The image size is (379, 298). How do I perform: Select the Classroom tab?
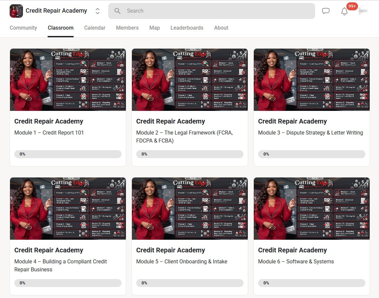(x=61, y=28)
